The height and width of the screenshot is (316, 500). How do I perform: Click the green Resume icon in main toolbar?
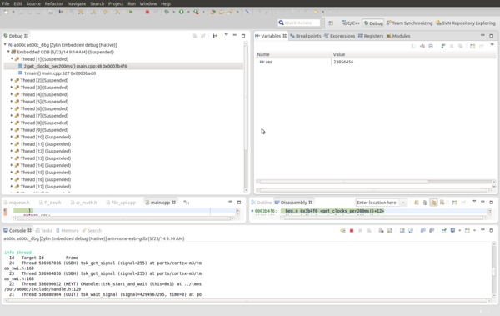[130, 12]
